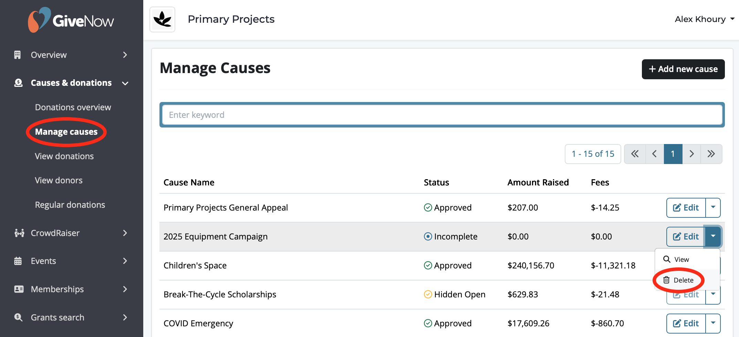
Task: Click the Memberships card icon
Action: [19, 289]
